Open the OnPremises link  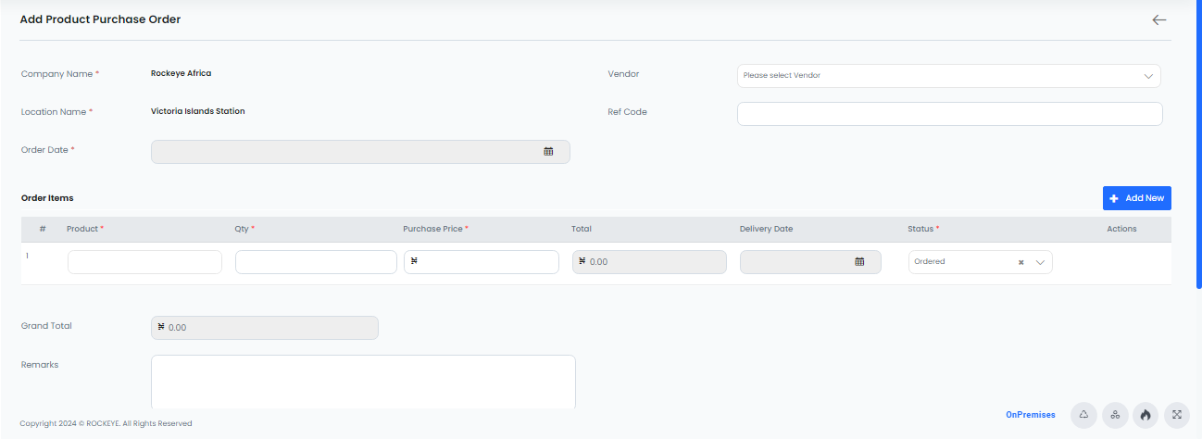[1031, 415]
